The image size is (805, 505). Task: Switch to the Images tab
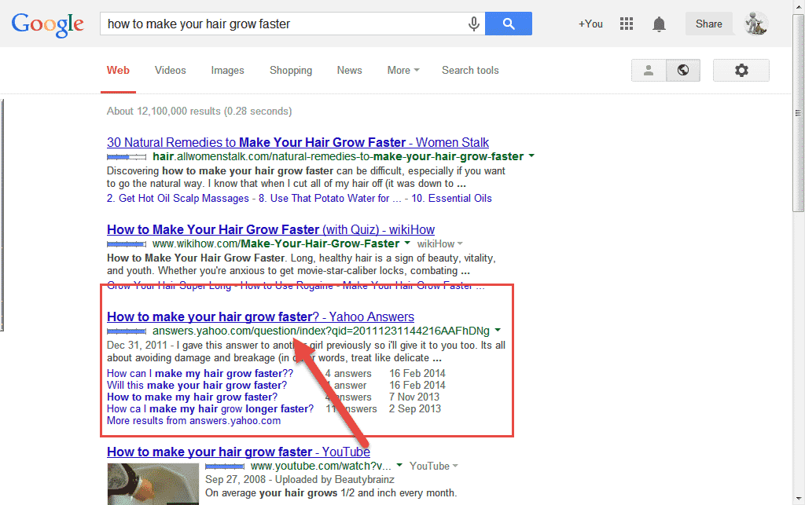[x=227, y=70]
